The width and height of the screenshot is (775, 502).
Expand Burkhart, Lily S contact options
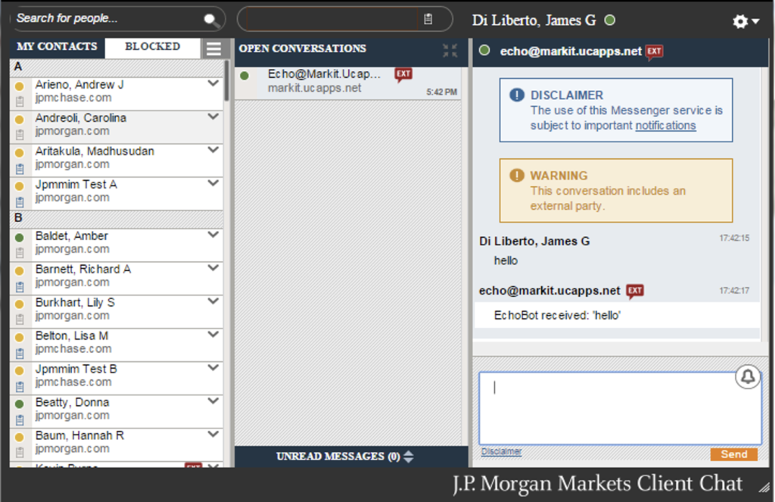[213, 301]
